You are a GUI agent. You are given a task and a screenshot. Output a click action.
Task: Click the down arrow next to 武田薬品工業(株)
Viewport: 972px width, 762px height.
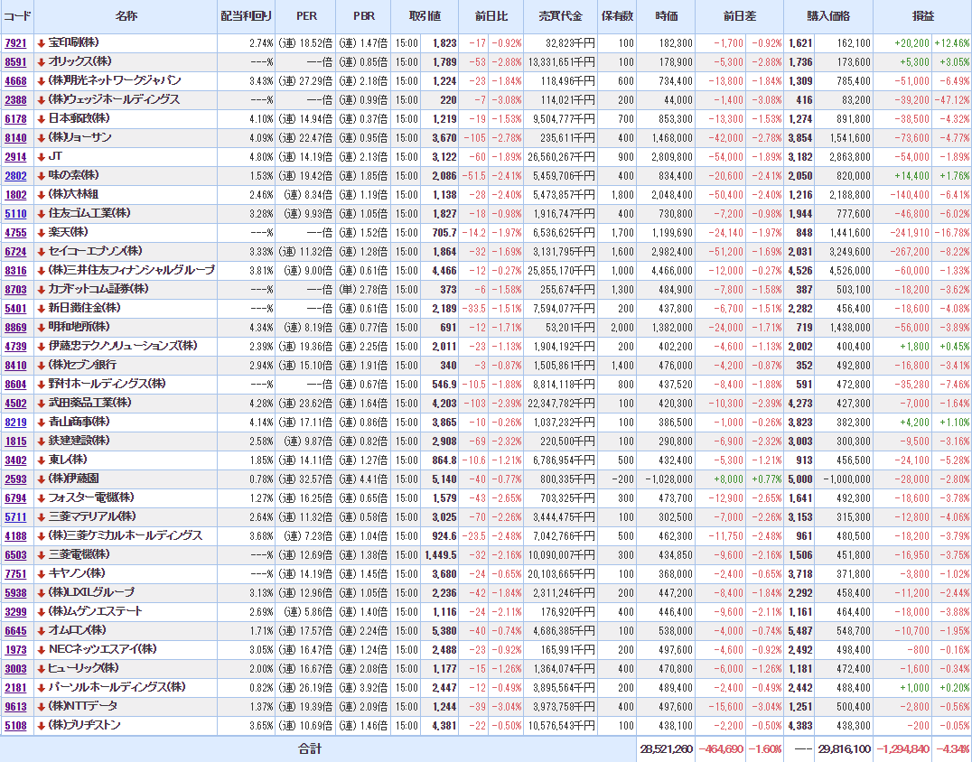(x=42, y=403)
